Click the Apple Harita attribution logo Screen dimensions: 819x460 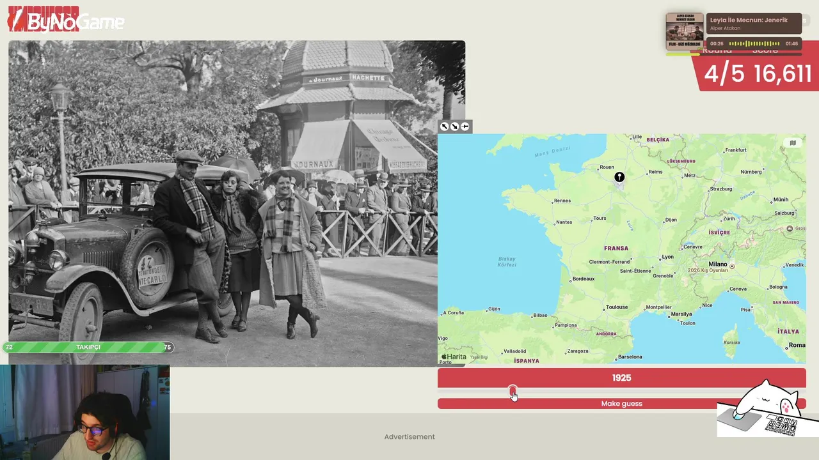pos(454,356)
